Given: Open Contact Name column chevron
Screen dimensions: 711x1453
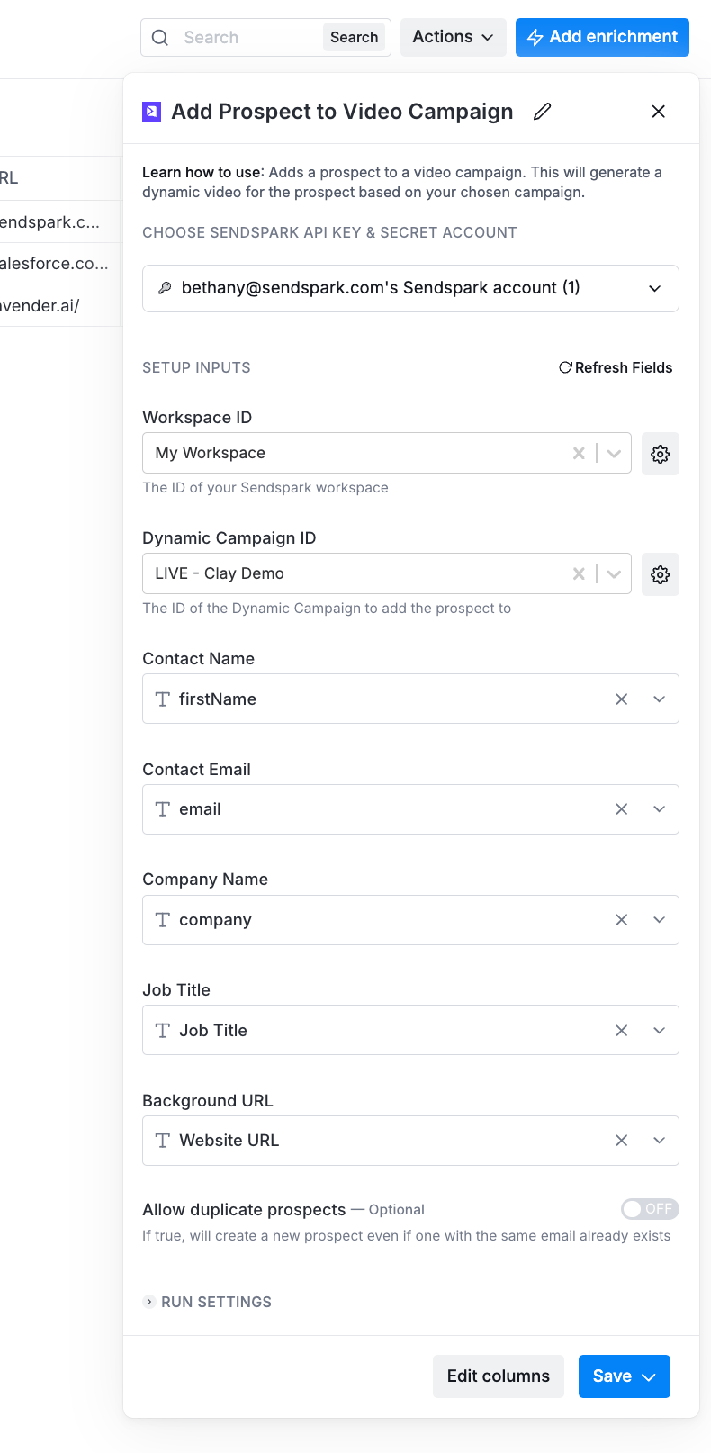Looking at the screenshot, I should (x=659, y=699).
